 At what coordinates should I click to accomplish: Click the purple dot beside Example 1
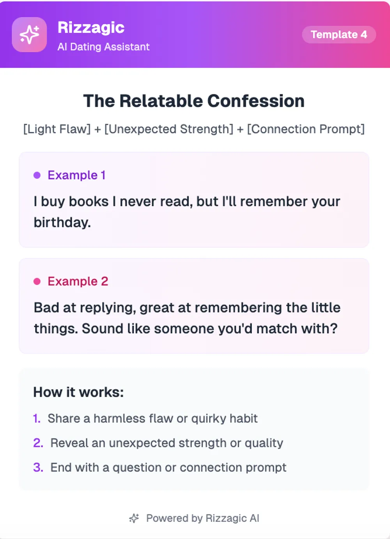37,175
